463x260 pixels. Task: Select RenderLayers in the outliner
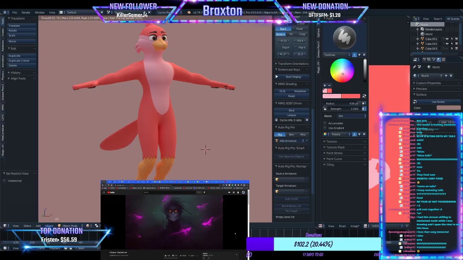coord(433,29)
